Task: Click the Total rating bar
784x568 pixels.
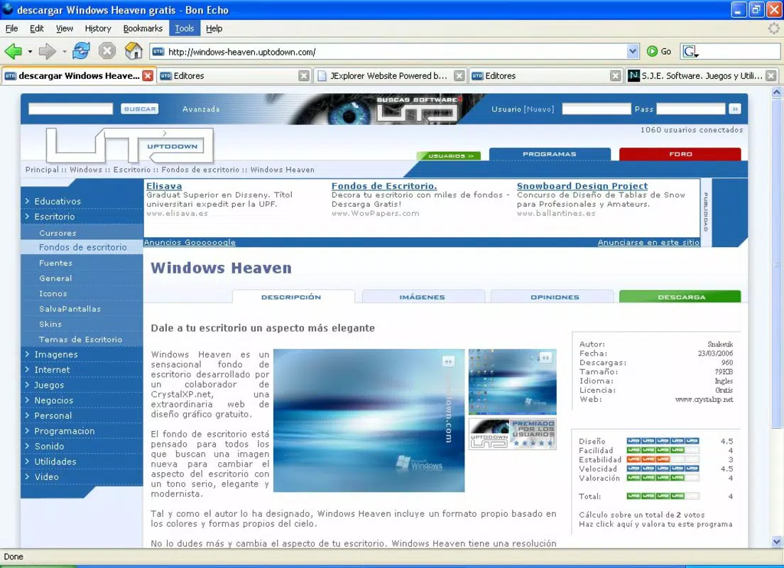Action: (663, 496)
